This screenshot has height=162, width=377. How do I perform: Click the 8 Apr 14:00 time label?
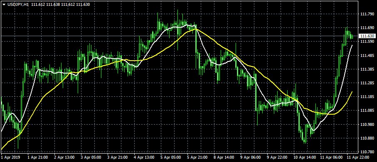click(x=224, y=157)
